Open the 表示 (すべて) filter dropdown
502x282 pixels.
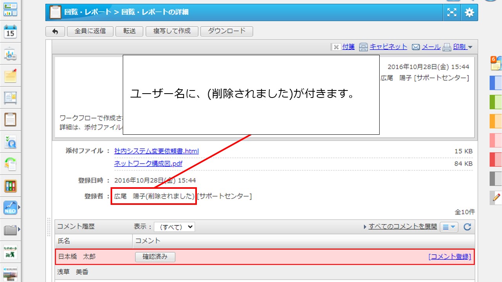click(174, 227)
